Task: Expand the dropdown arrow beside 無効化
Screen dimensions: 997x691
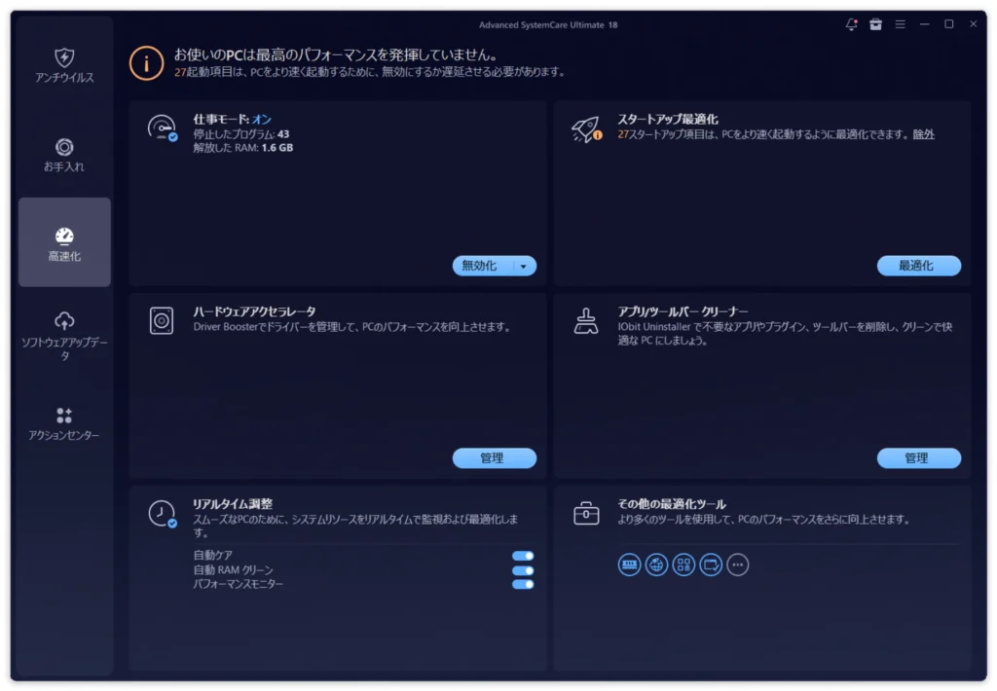Action: point(524,266)
